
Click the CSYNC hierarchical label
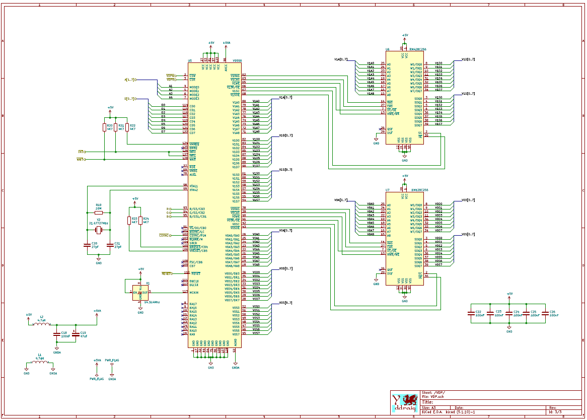(165, 236)
